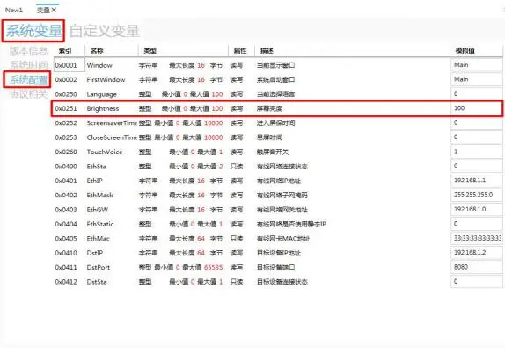Click the Window variable name

[99, 65]
